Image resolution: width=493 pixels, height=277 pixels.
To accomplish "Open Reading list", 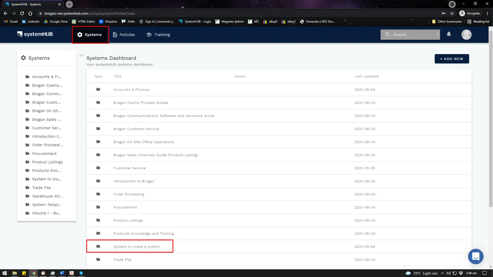I will 478,22.
